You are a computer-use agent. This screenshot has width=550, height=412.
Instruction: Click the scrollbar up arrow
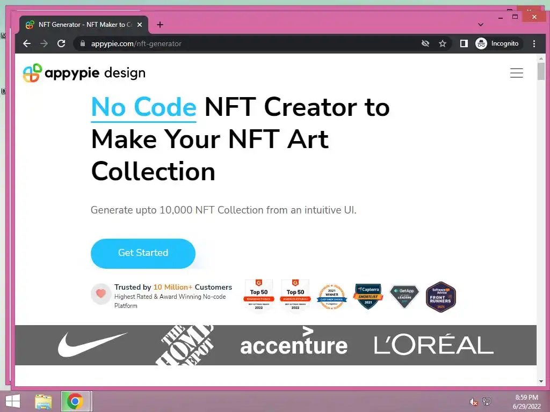[541, 58]
